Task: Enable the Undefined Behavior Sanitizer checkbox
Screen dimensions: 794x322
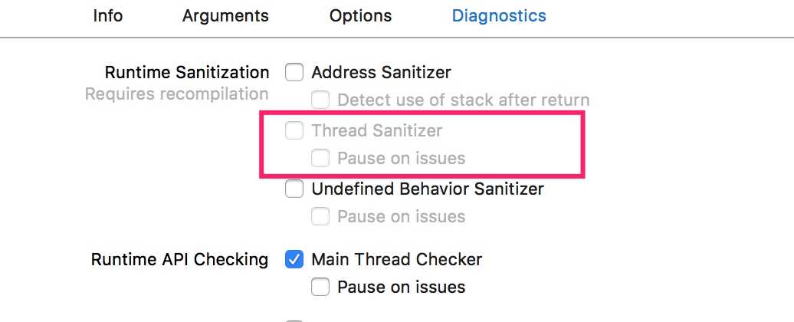Action: coord(294,188)
